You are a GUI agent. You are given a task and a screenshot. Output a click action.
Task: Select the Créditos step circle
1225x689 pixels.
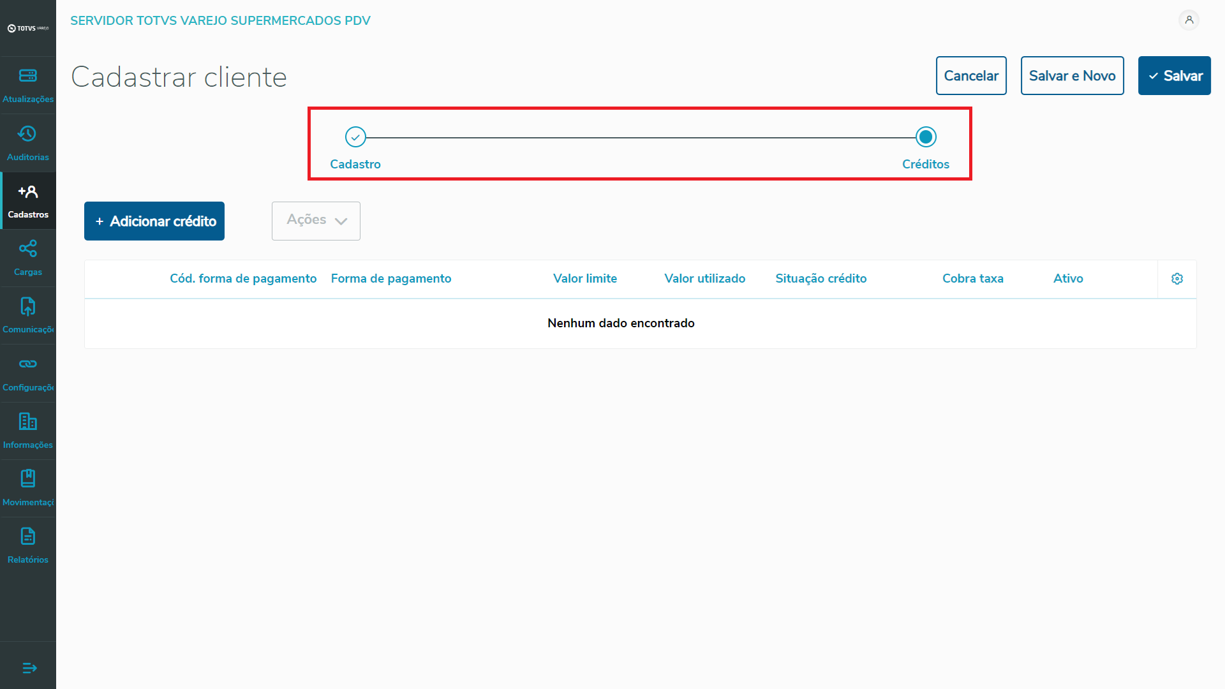click(926, 137)
